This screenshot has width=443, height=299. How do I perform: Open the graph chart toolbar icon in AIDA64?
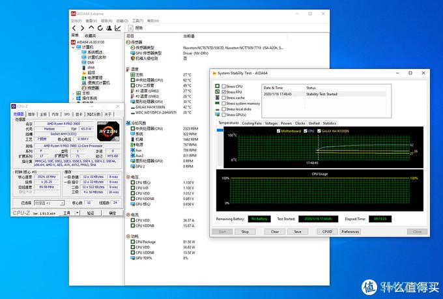(x=118, y=28)
